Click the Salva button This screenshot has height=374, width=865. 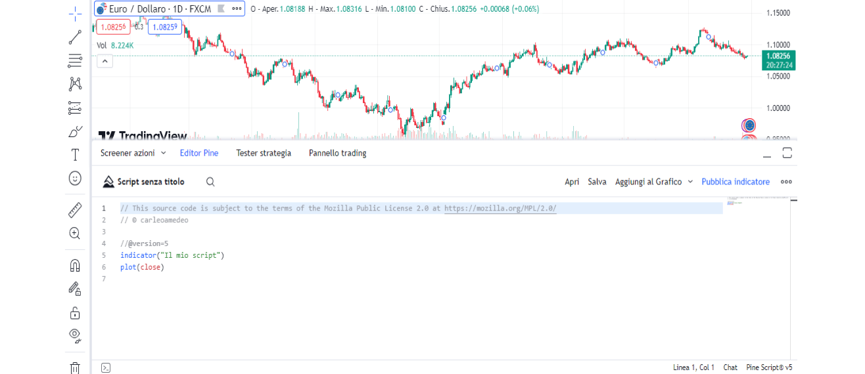(597, 182)
